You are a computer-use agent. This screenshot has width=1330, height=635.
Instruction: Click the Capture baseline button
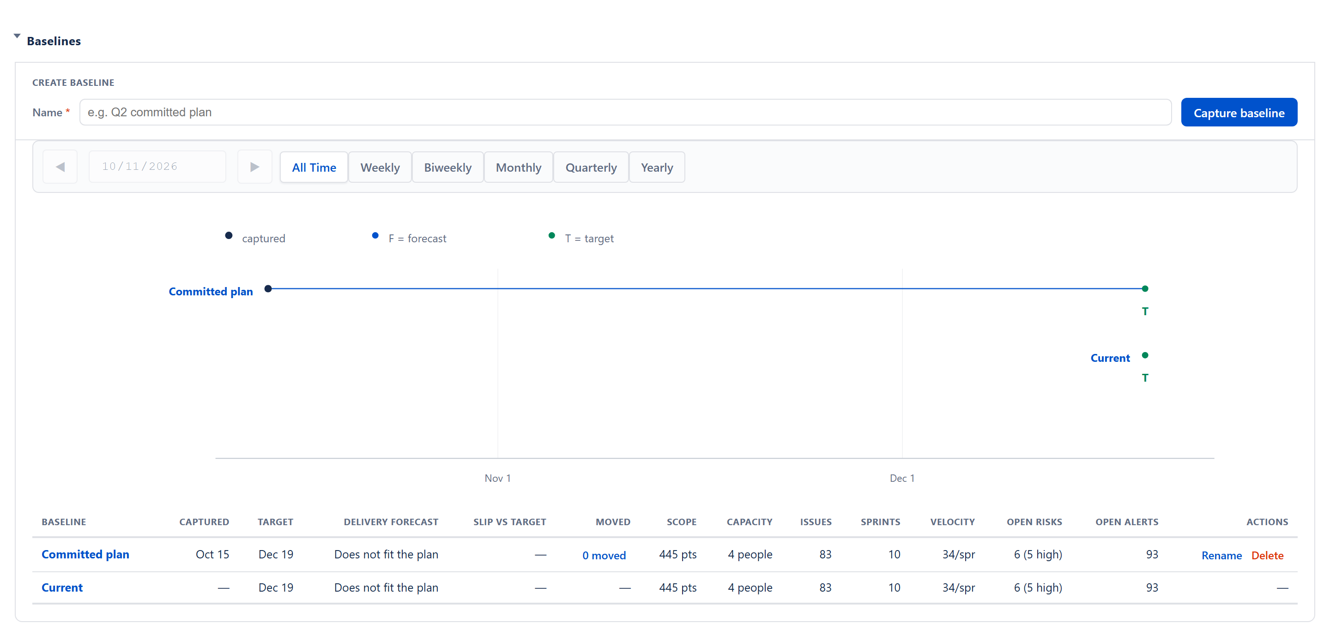1239,113
